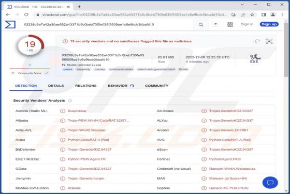Open the chat bubble button

coord(270,183)
